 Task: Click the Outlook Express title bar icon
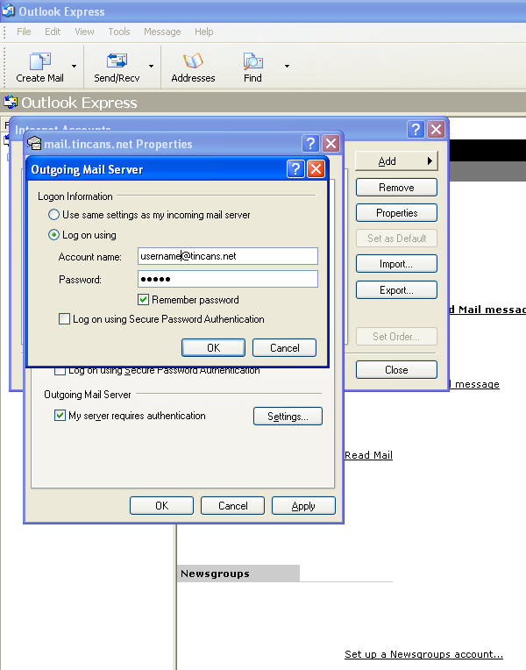tap(9, 11)
